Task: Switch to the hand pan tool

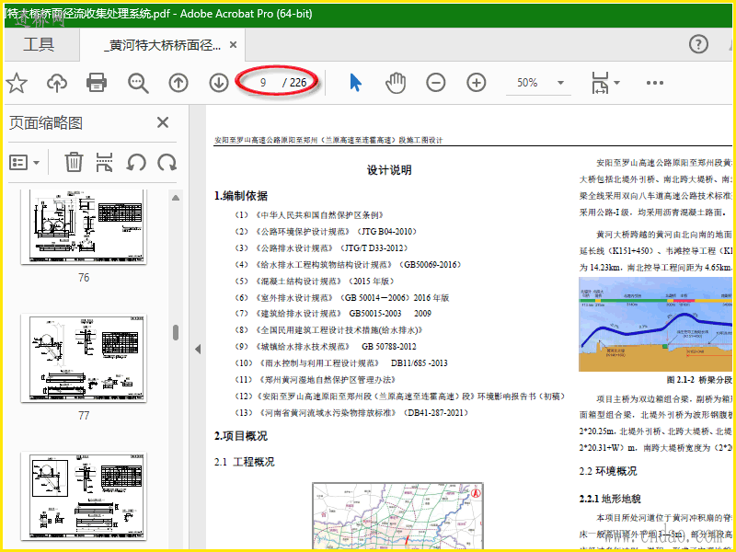Action: coord(396,83)
